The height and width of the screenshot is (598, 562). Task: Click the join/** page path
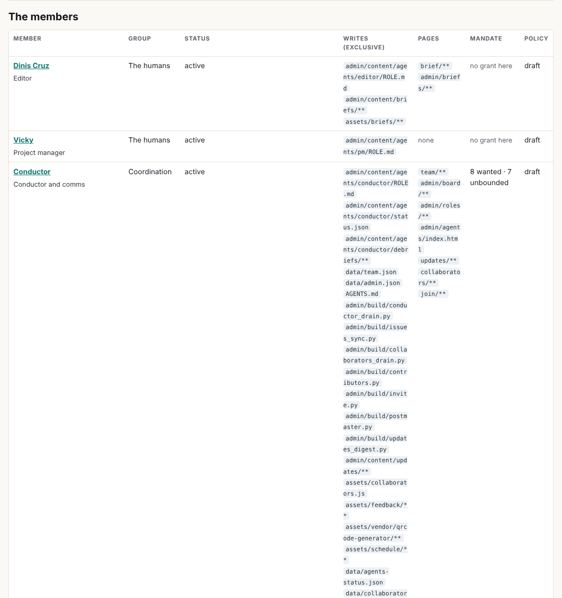(x=433, y=294)
